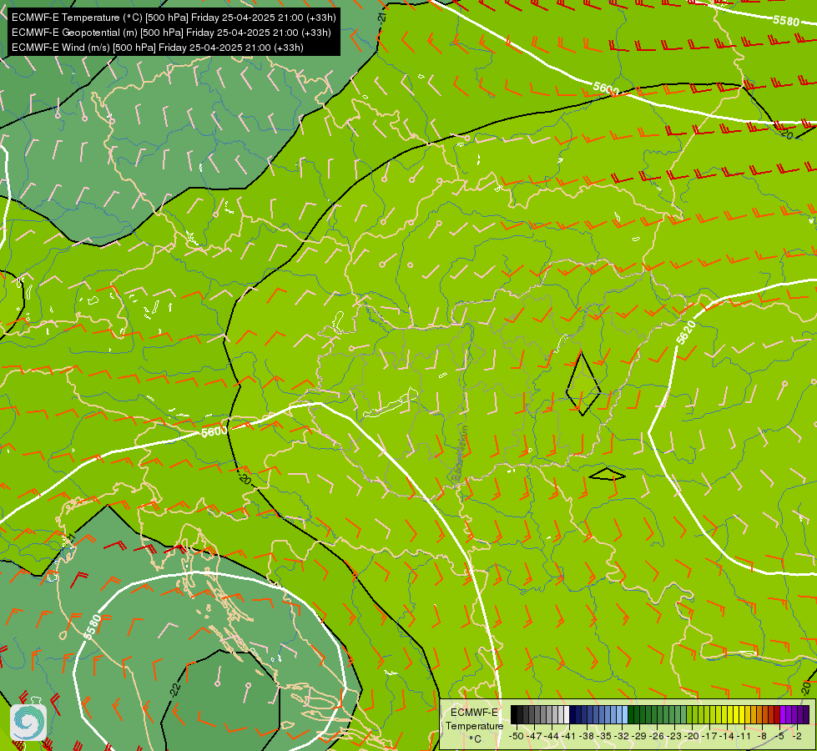Click the 'ECMWF-E Geopotential (m) [500 hPa]' title line

(x=171, y=33)
